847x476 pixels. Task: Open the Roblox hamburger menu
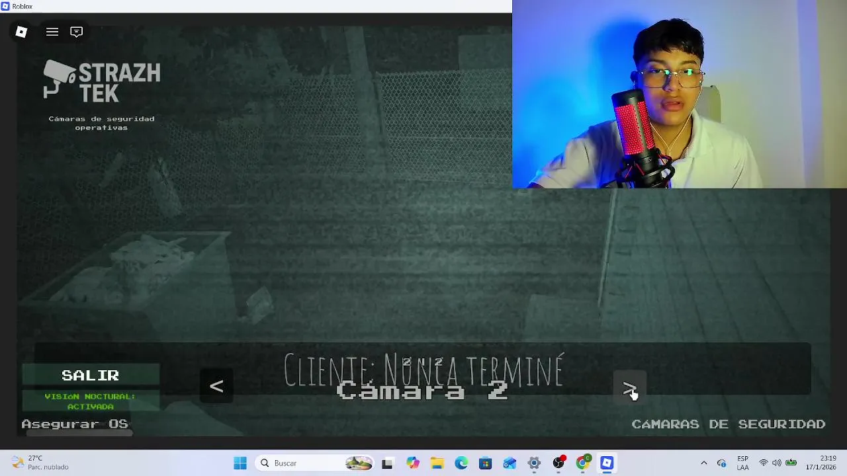(52, 32)
